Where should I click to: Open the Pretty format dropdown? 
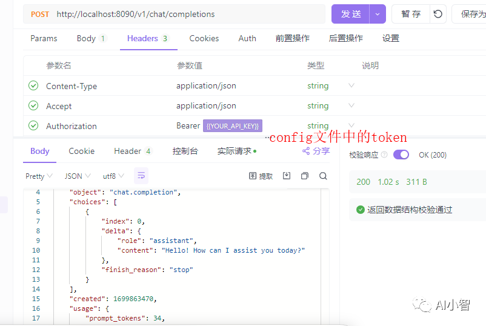(x=39, y=176)
